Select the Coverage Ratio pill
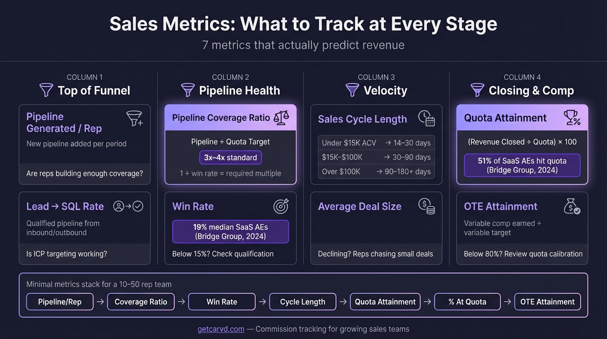Image resolution: width=607 pixels, height=339 pixels. point(141,302)
